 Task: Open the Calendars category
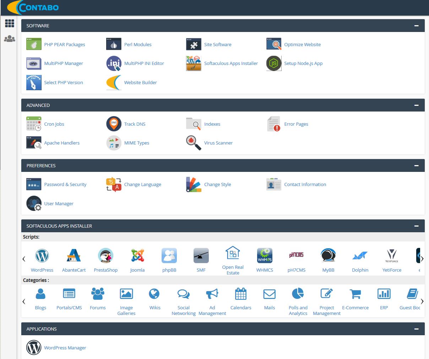click(241, 299)
